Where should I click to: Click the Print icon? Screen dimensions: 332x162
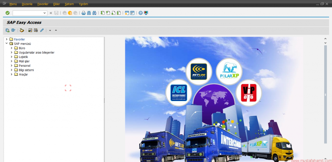[x=84, y=13]
